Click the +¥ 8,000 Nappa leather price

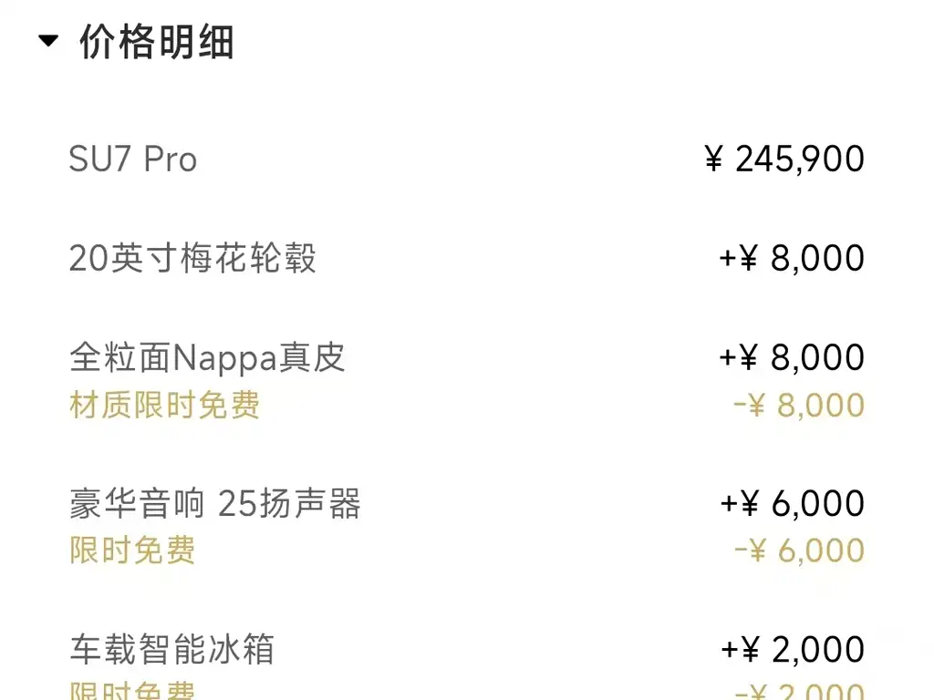click(x=792, y=357)
